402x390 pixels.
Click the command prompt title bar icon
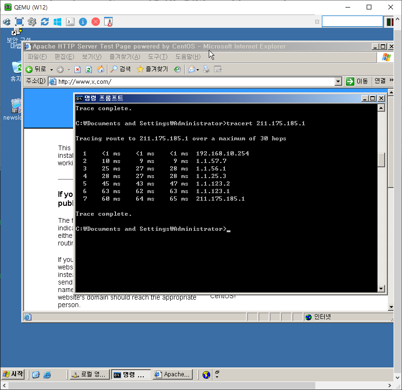(x=79, y=98)
